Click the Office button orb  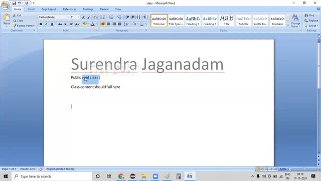click(5, 5)
